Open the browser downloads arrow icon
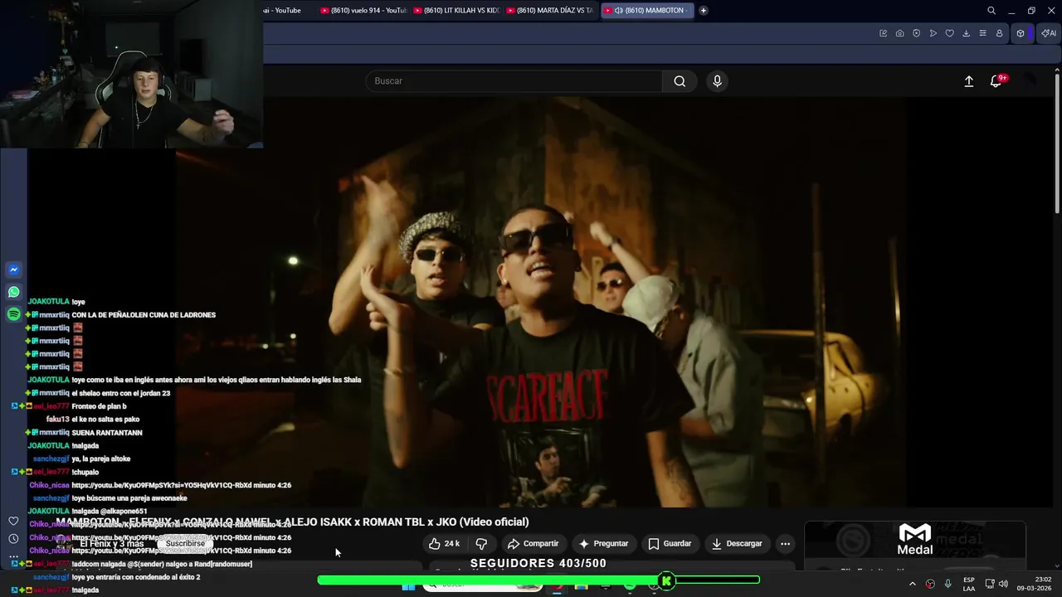1062x597 pixels. coord(967,33)
